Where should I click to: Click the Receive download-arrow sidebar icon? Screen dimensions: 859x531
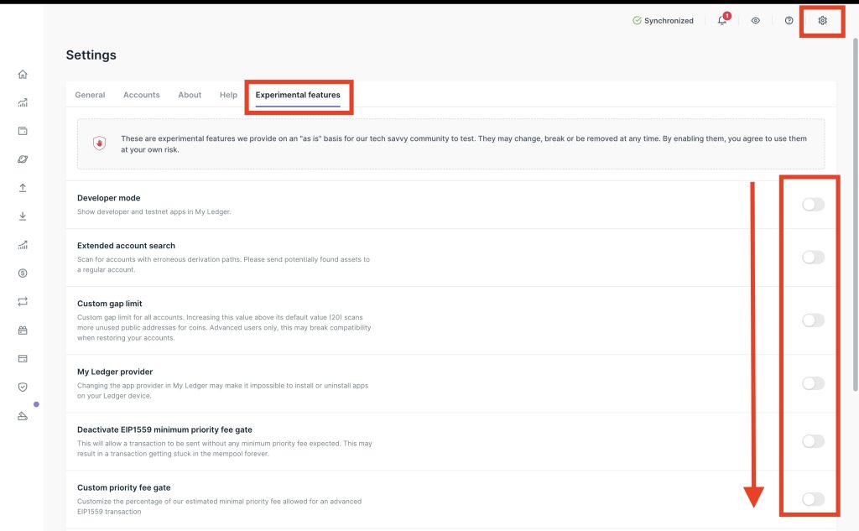coord(23,216)
